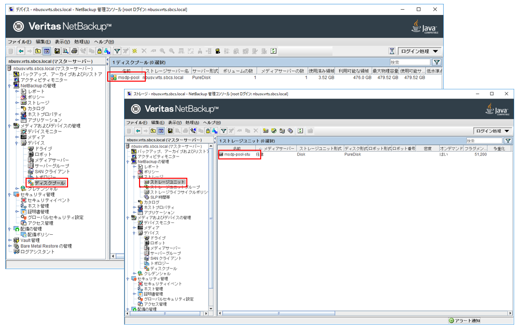The width and height of the screenshot is (518, 328).
Task: Click back arrow in Devices window toolbar
Action: [x=21, y=51]
